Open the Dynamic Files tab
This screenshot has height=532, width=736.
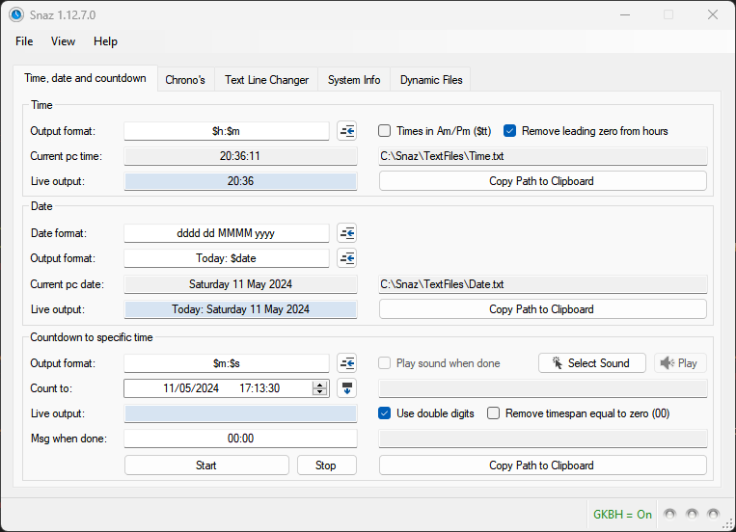[431, 80]
